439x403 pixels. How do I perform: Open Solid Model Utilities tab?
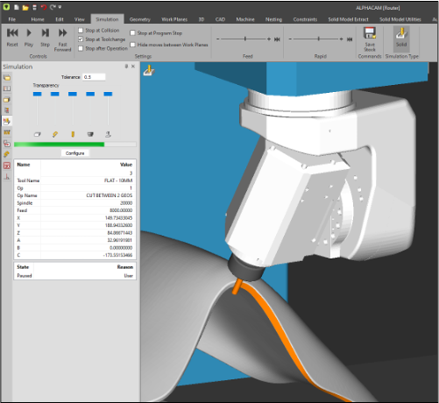click(400, 19)
